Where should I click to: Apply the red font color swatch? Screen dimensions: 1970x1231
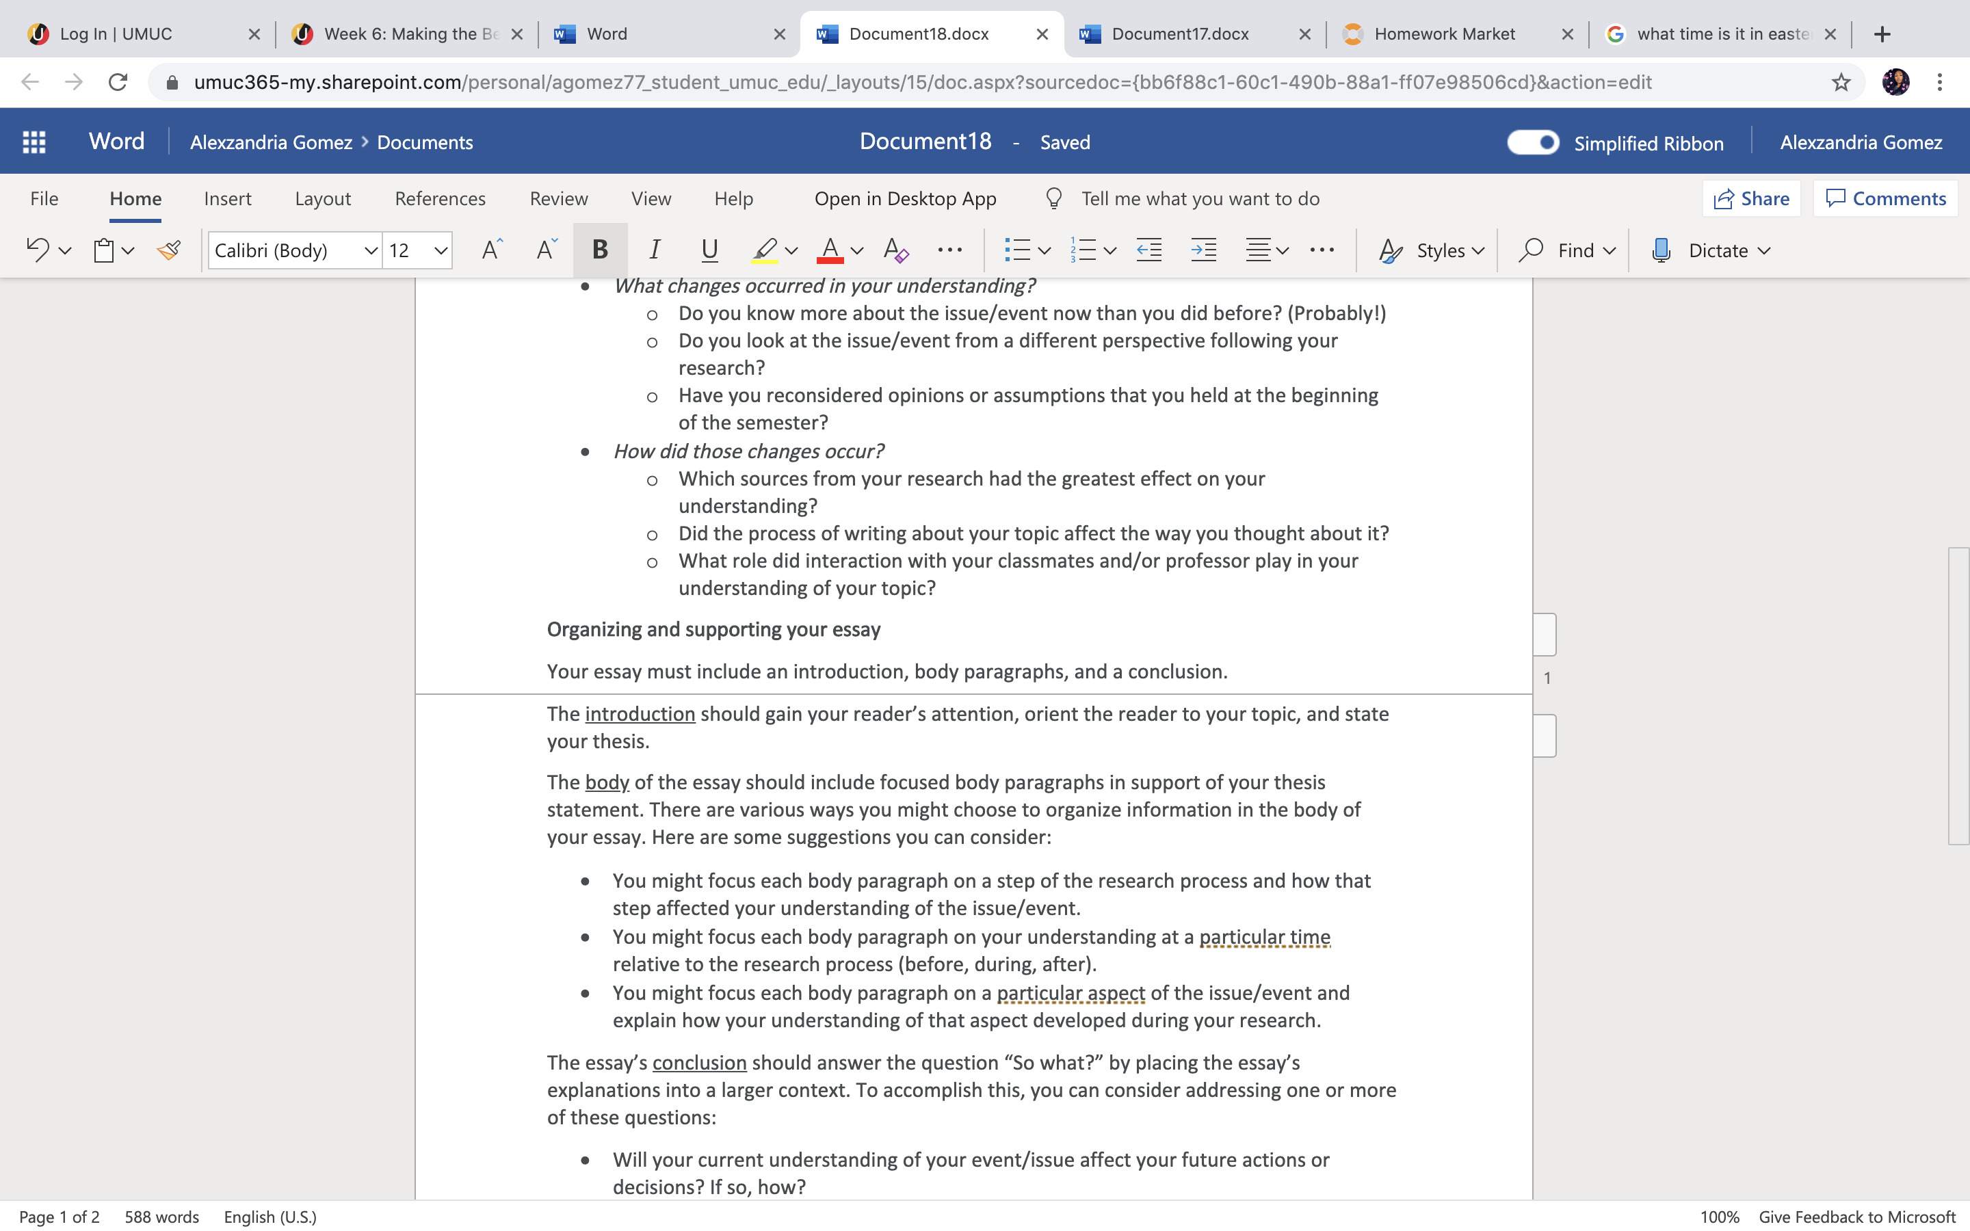pyautogui.click(x=830, y=250)
